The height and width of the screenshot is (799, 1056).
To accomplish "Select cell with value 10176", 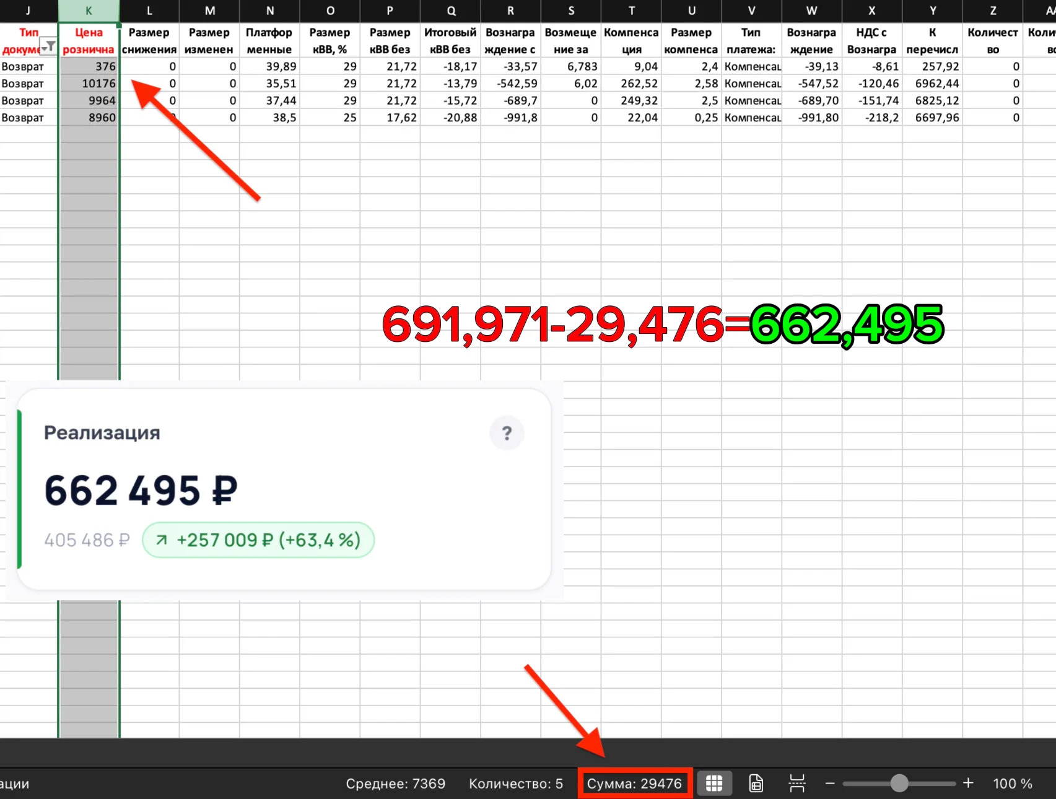I will point(89,84).
